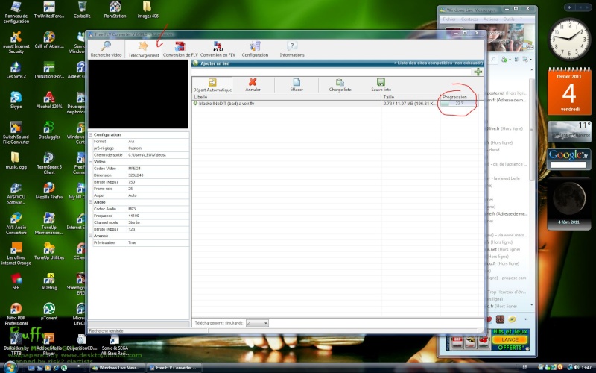Sort by the Taille column header
This screenshot has width=596, height=373.
click(411, 97)
